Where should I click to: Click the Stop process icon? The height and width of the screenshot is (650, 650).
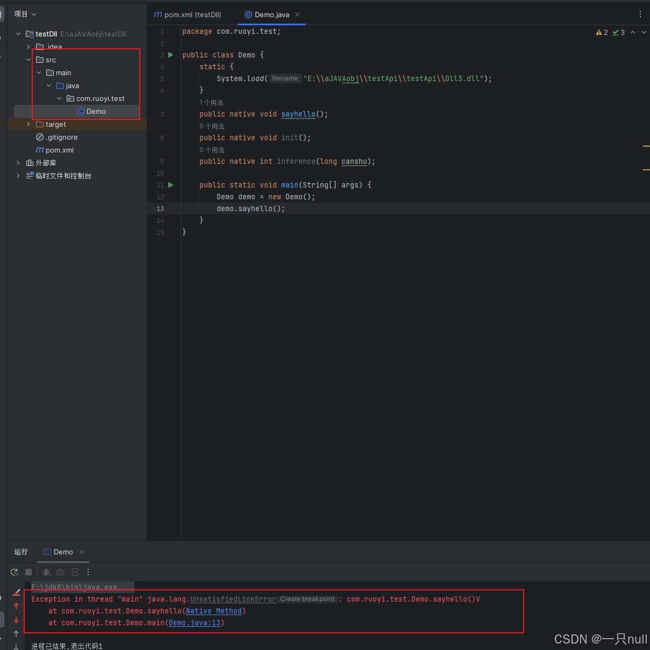pos(28,572)
